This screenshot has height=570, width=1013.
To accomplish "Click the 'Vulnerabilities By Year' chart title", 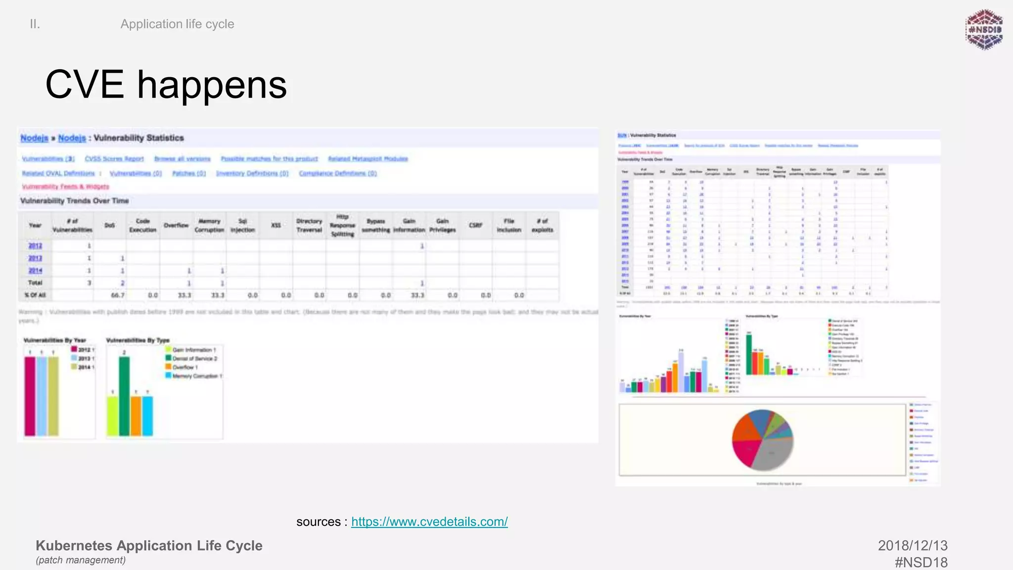I will (55, 340).
